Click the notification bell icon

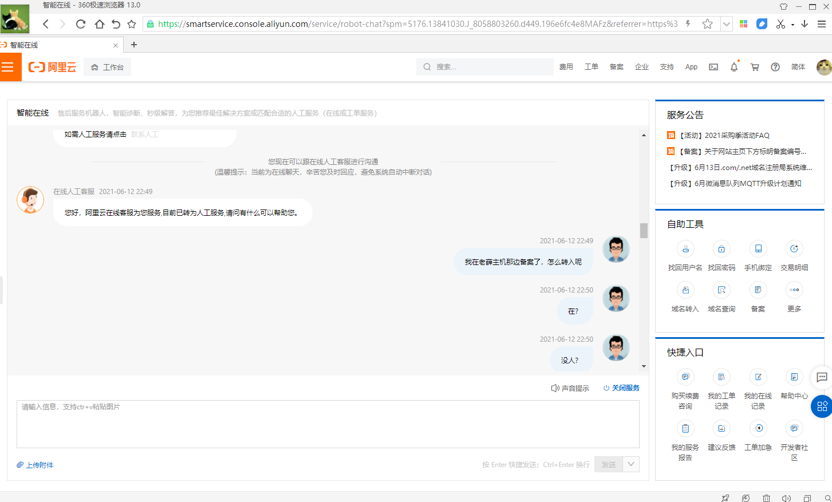pos(734,67)
